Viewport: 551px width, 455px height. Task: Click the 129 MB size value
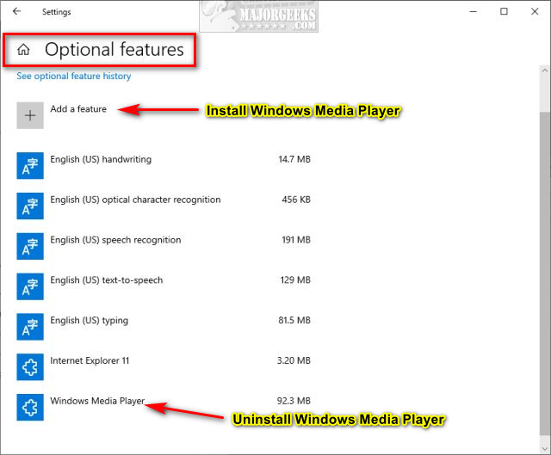[x=295, y=280]
